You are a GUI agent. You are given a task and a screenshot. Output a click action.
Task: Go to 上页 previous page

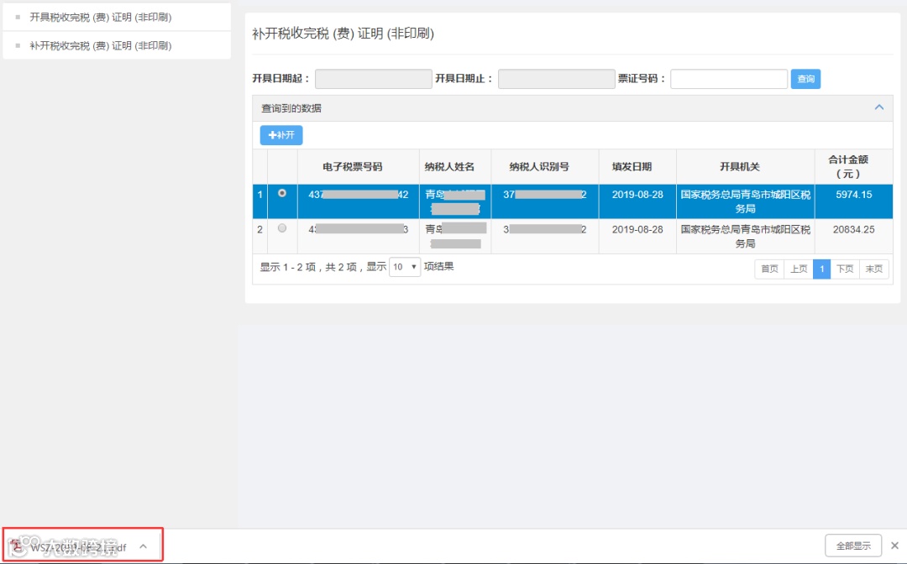point(799,269)
